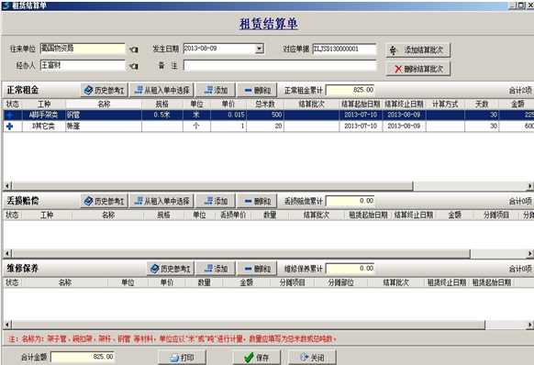534x365 pixels.
Task: Click 正常租金 table horizontal scrollbar right arrow
Action: 530,186
